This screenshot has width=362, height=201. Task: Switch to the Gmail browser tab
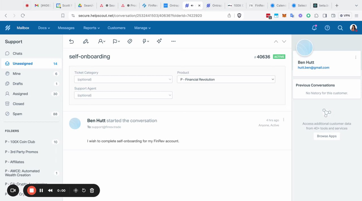[42, 5]
